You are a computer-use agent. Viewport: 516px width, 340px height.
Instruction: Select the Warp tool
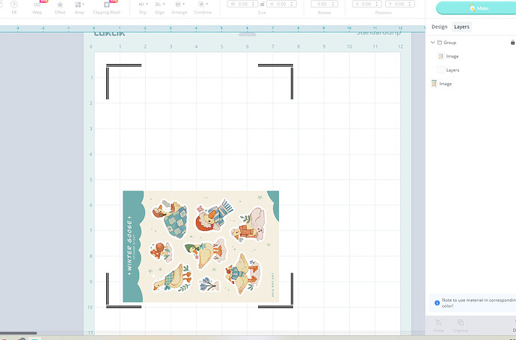(x=37, y=4)
